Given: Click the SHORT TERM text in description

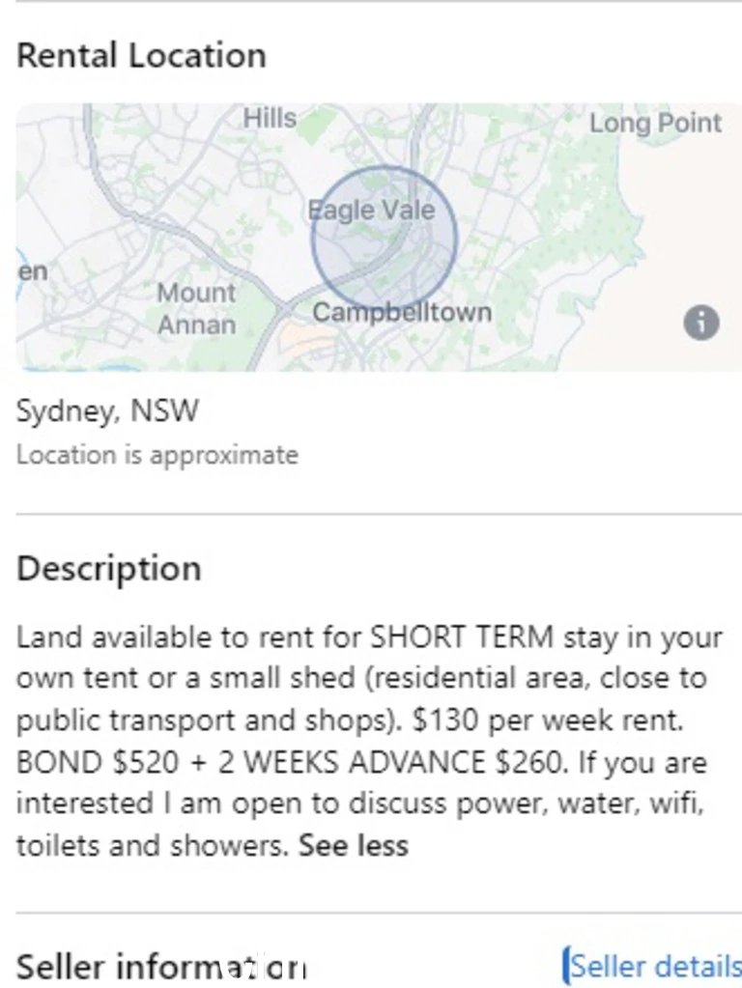Looking at the screenshot, I should (x=462, y=637).
